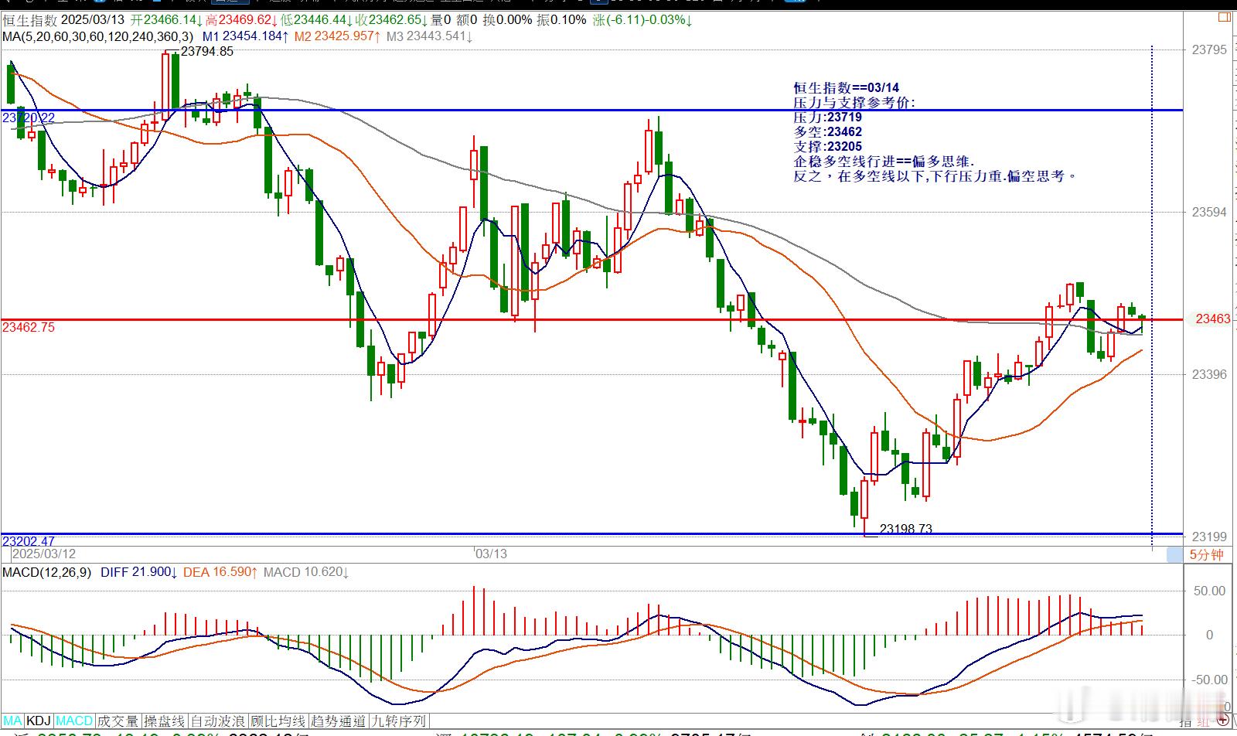Click the orange window-layout icon at top right
Viewport: 1237px width, 736px height.
coord(1224,16)
